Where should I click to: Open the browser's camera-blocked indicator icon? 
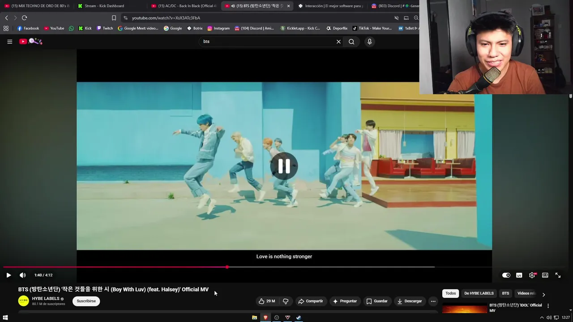pyautogui.click(x=396, y=18)
